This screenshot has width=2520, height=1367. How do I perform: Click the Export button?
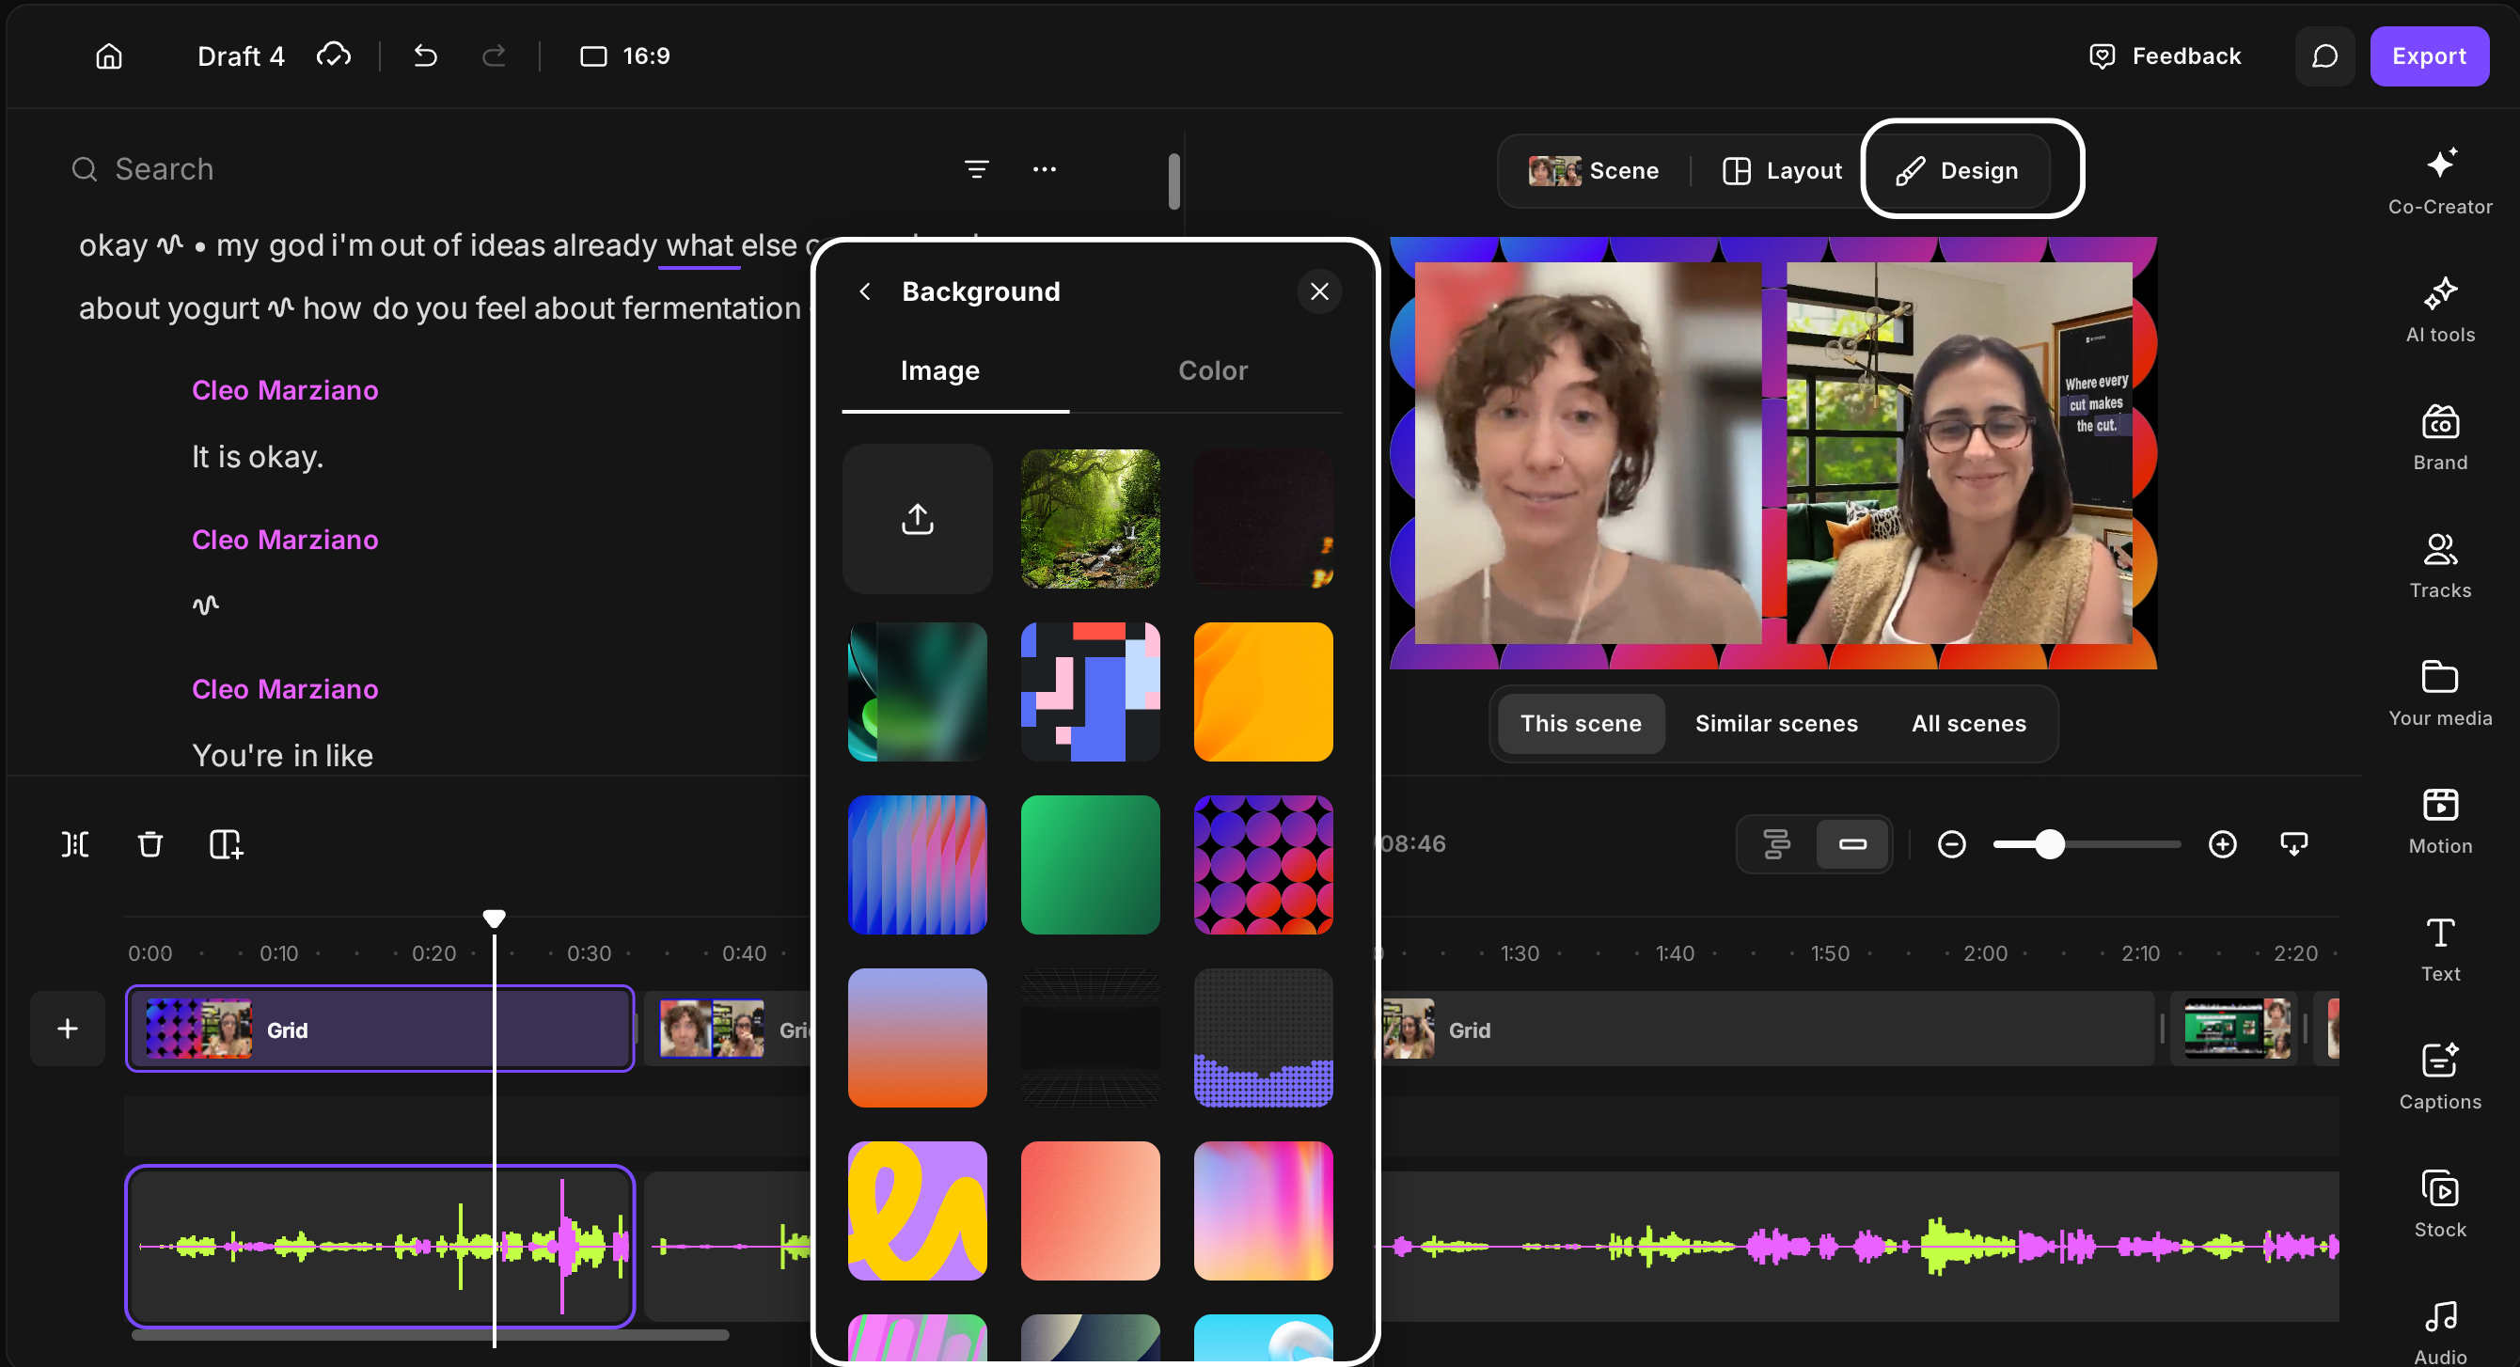coord(2428,56)
